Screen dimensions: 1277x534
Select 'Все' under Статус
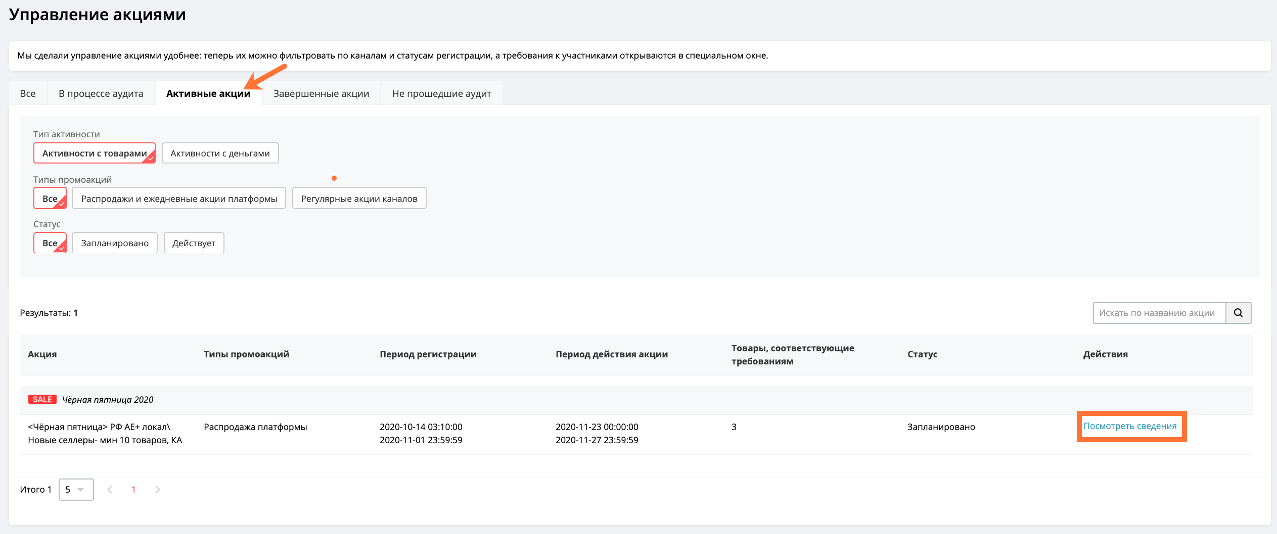tap(50, 243)
